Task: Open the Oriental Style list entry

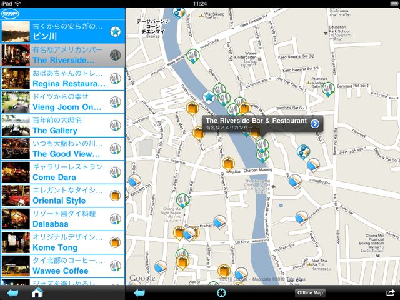Action: (62, 196)
